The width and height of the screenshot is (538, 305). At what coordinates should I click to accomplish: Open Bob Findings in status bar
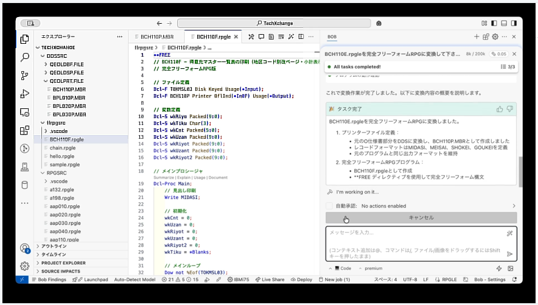click(x=49, y=279)
